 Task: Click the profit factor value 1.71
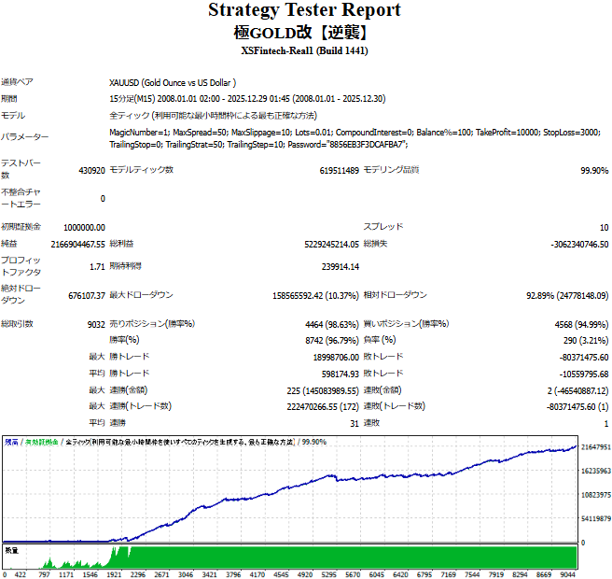(x=96, y=267)
